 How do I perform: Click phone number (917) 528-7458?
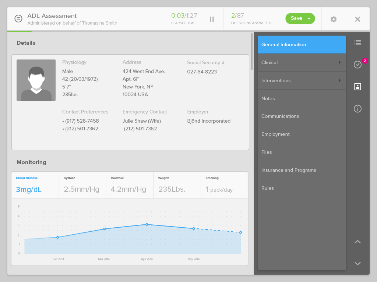pos(82,121)
